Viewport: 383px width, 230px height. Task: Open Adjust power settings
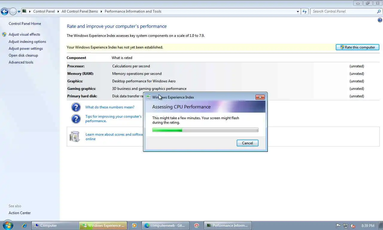[26, 49]
